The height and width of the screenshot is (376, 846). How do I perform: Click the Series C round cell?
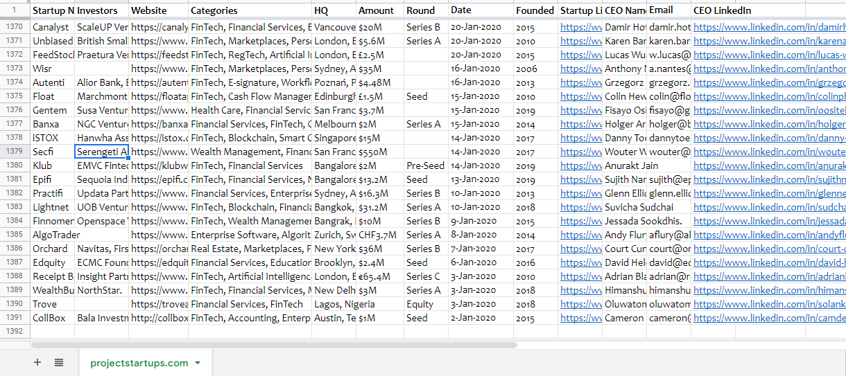[x=426, y=276]
